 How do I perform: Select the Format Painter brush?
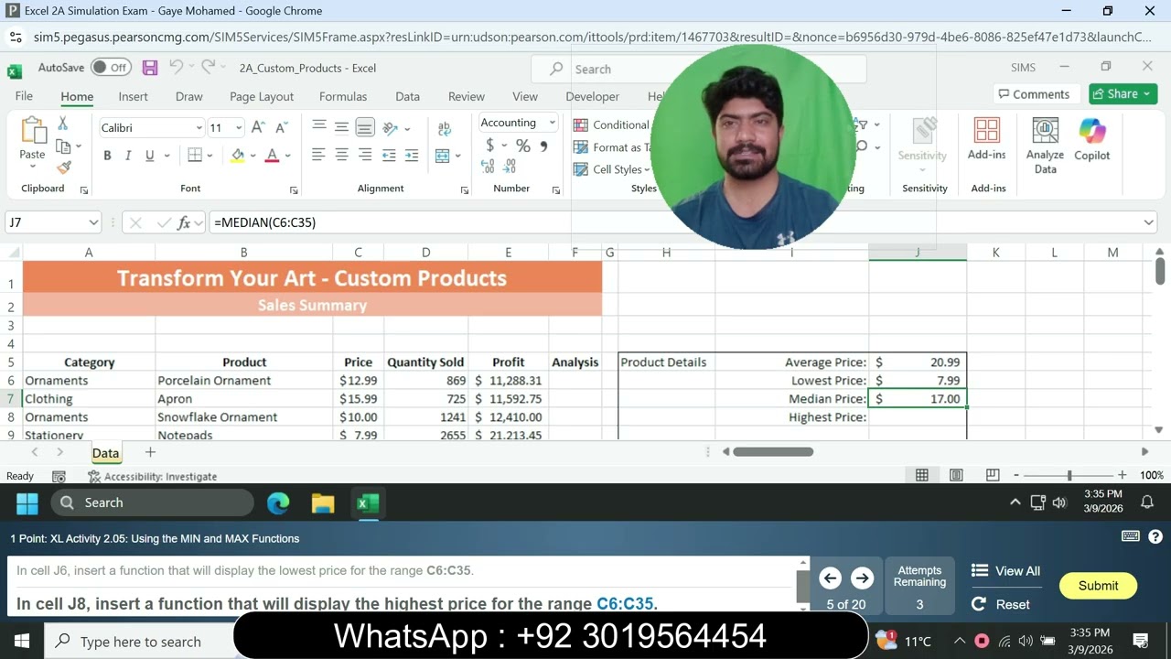click(63, 167)
